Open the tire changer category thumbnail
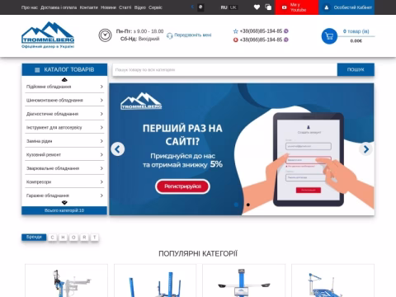Image resolution: width=396 pixels, height=297 pixels. [x=66, y=280]
